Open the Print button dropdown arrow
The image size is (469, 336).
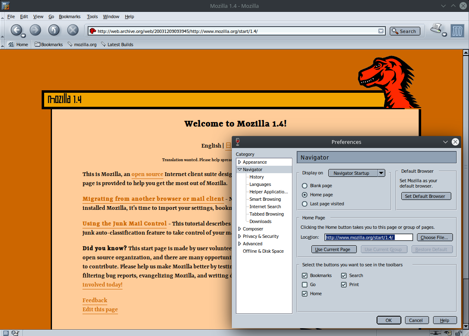point(445,34)
